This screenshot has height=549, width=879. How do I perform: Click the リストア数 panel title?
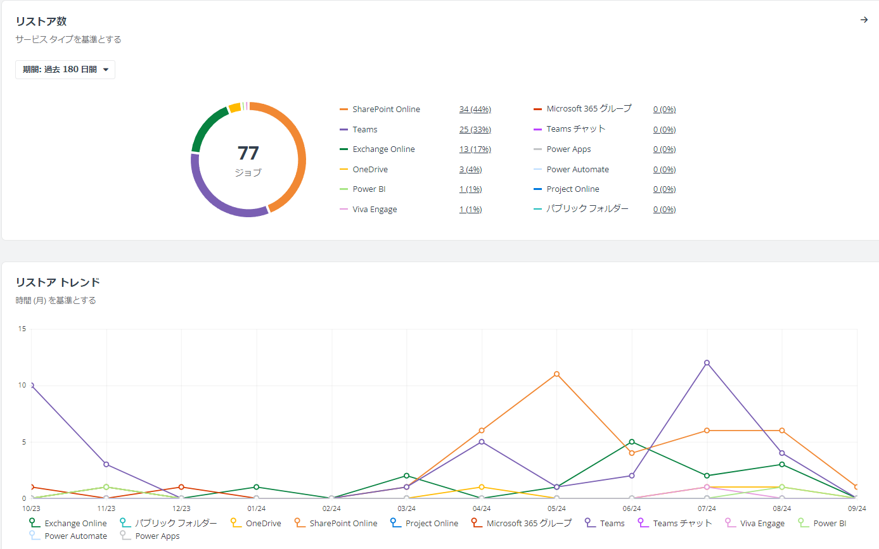click(x=41, y=21)
